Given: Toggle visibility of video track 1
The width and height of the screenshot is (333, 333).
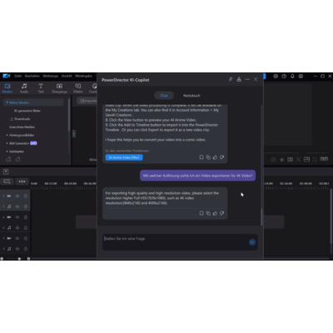Looking at the screenshot, I should pos(17,196).
